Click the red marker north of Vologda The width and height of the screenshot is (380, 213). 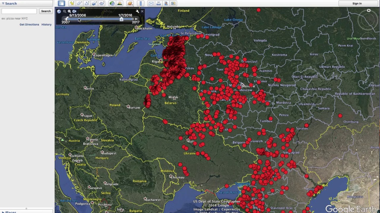pos(259,10)
